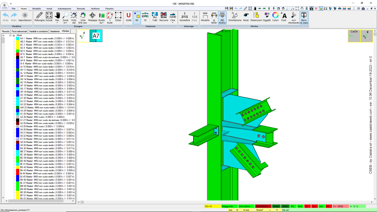Click the A7 node label button
Image resolution: width=377 pixels, height=212 pixels.
[x=96, y=36]
